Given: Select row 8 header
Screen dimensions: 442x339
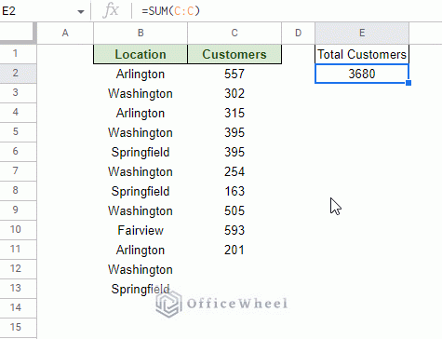Looking at the screenshot, I should click(18, 191).
